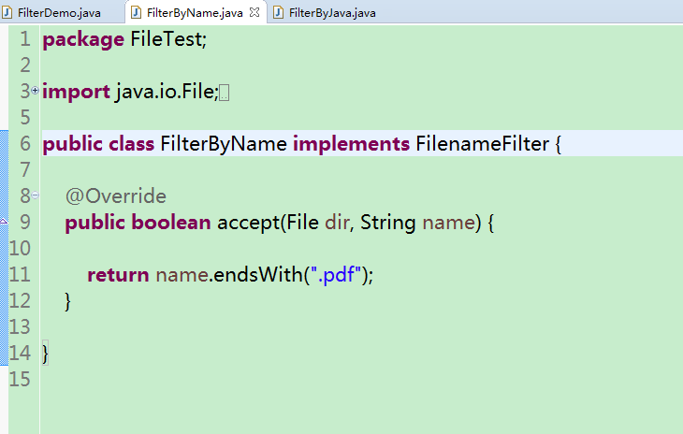Click 'endsWith' method call
Image resolution: width=683 pixels, height=434 pixels.
pos(258,275)
